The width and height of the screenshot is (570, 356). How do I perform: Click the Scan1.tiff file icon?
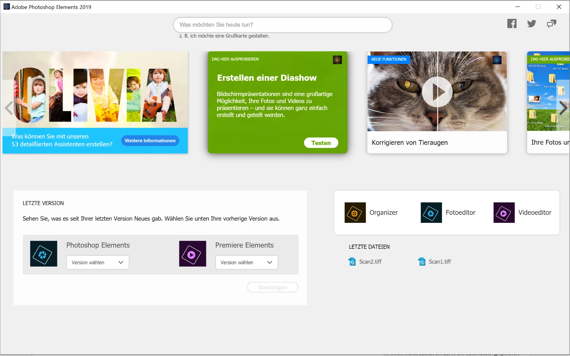422,262
